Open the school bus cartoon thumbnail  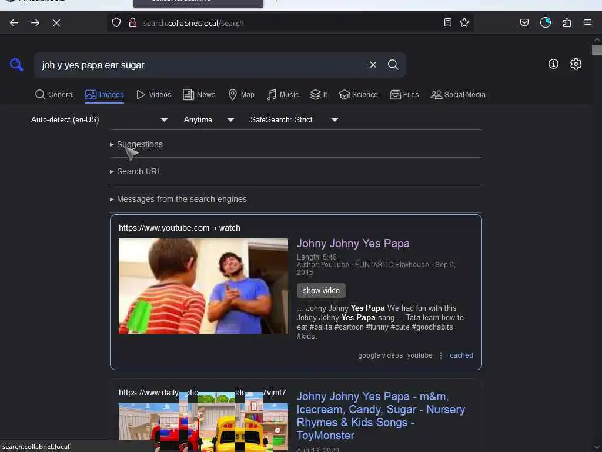203,427
